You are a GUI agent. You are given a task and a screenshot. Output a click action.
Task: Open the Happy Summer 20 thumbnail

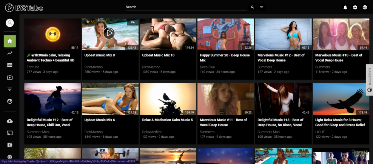(x=226, y=34)
